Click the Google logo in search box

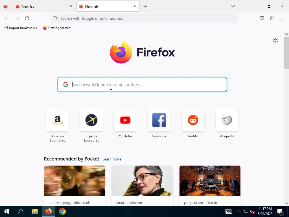(x=65, y=84)
